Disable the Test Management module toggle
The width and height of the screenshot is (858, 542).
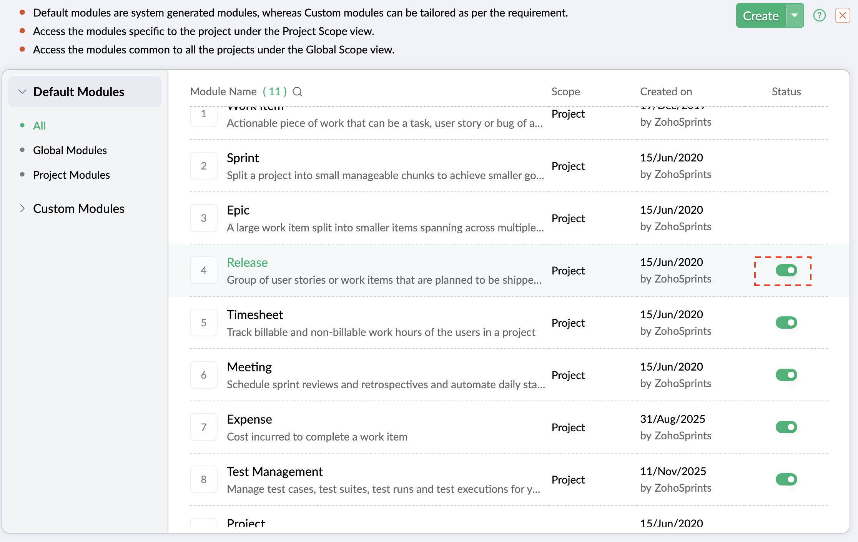pyautogui.click(x=786, y=480)
